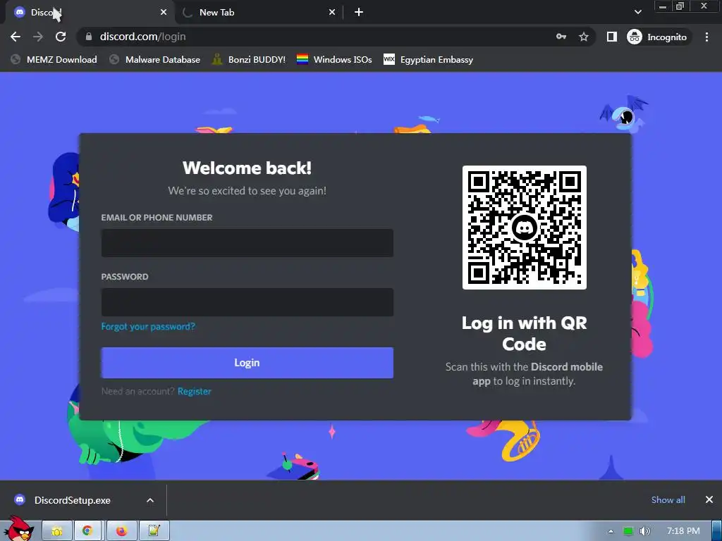This screenshot has height=541, width=722.
Task: Close the New Tab tab
Action: click(x=332, y=13)
